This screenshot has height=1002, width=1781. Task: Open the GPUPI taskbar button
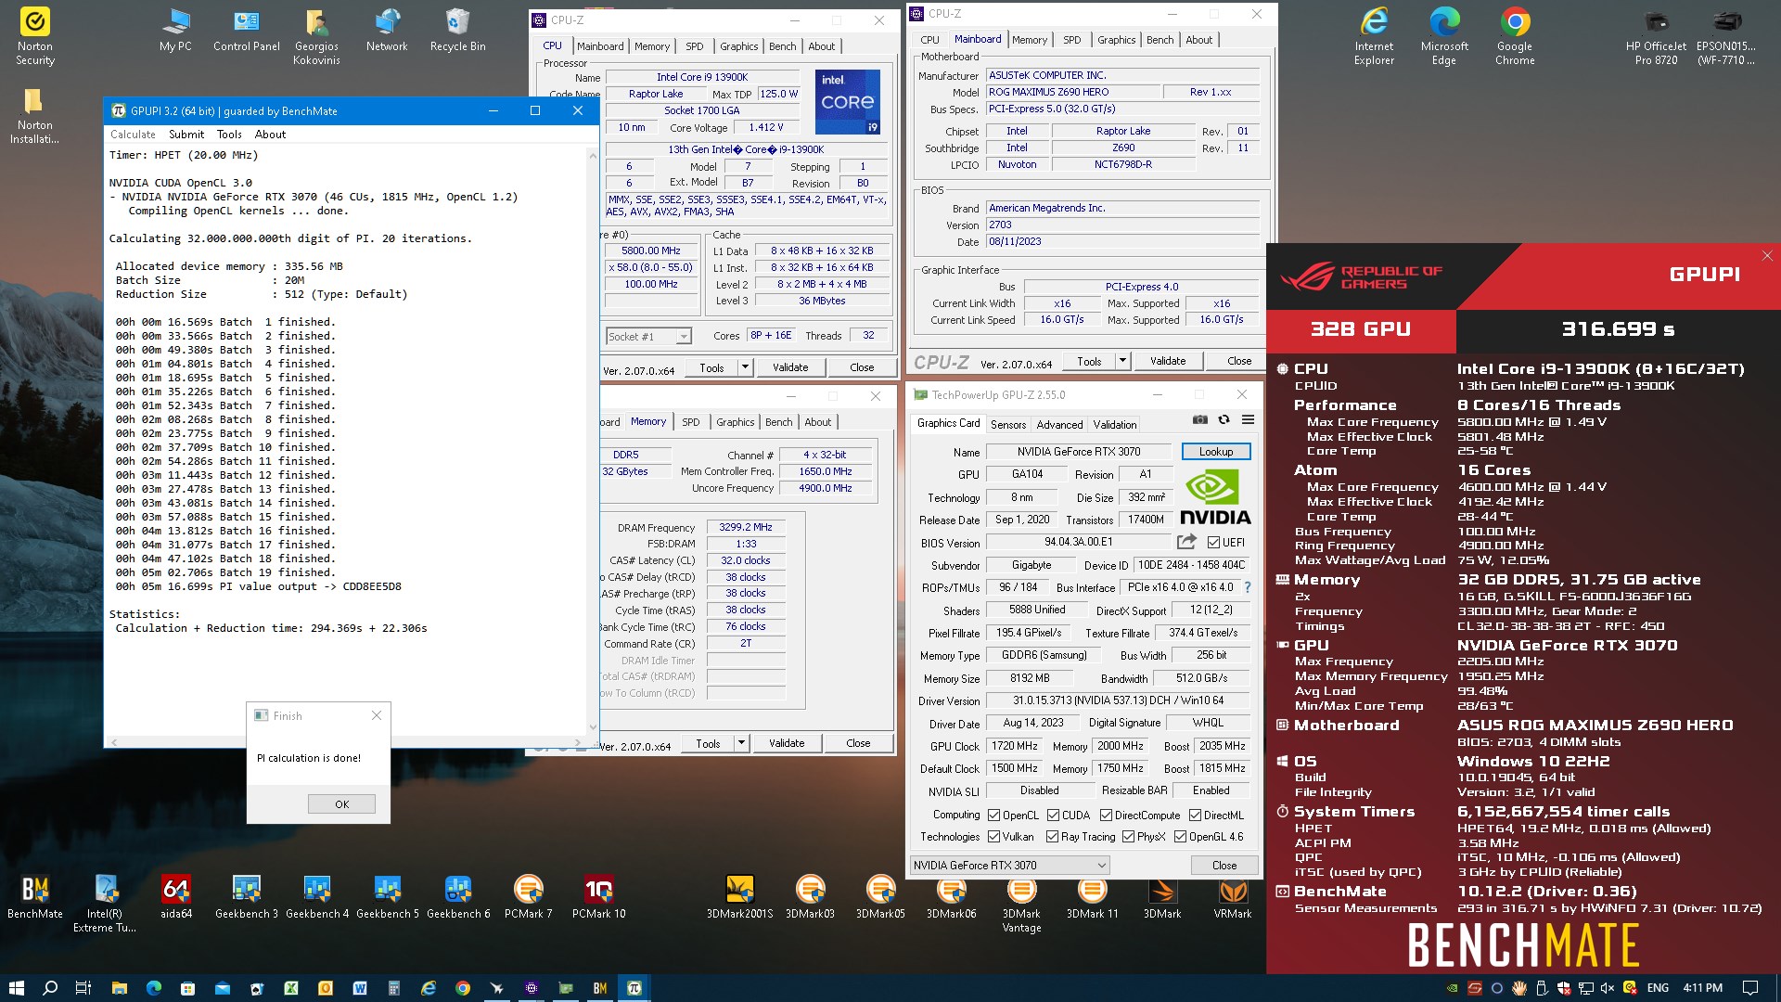click(634, 988)
